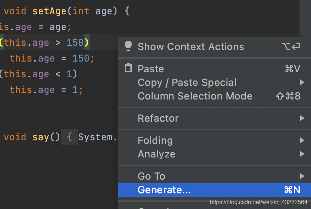
Task: Click 150 in the this.age > 150 condition
Action: coord(75,43)
